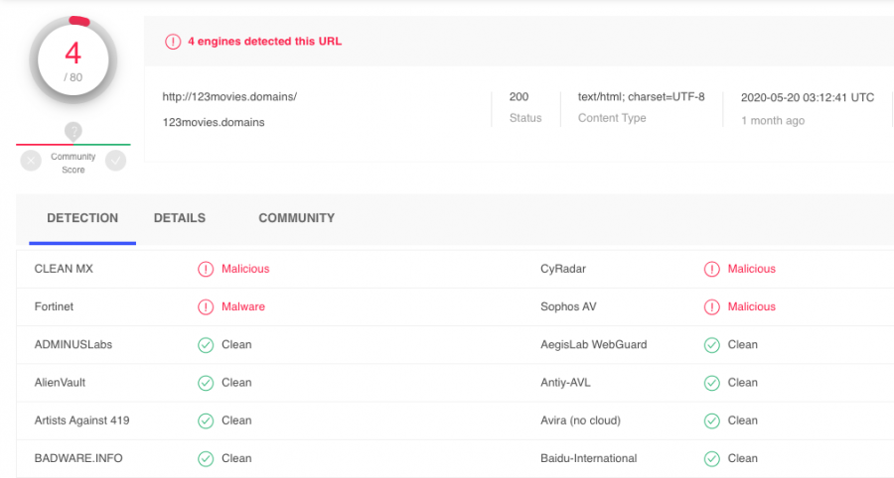Open the COMMUNITY tab
The image size is (894, 478).
(296, 218)
